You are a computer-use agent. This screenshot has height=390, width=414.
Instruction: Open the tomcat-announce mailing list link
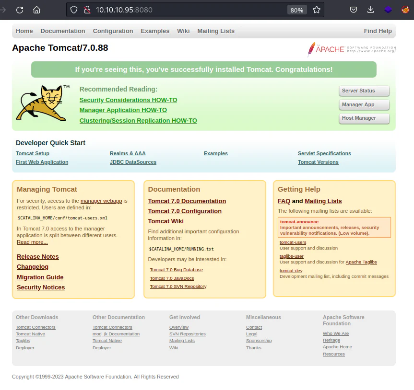pos(299,222)
